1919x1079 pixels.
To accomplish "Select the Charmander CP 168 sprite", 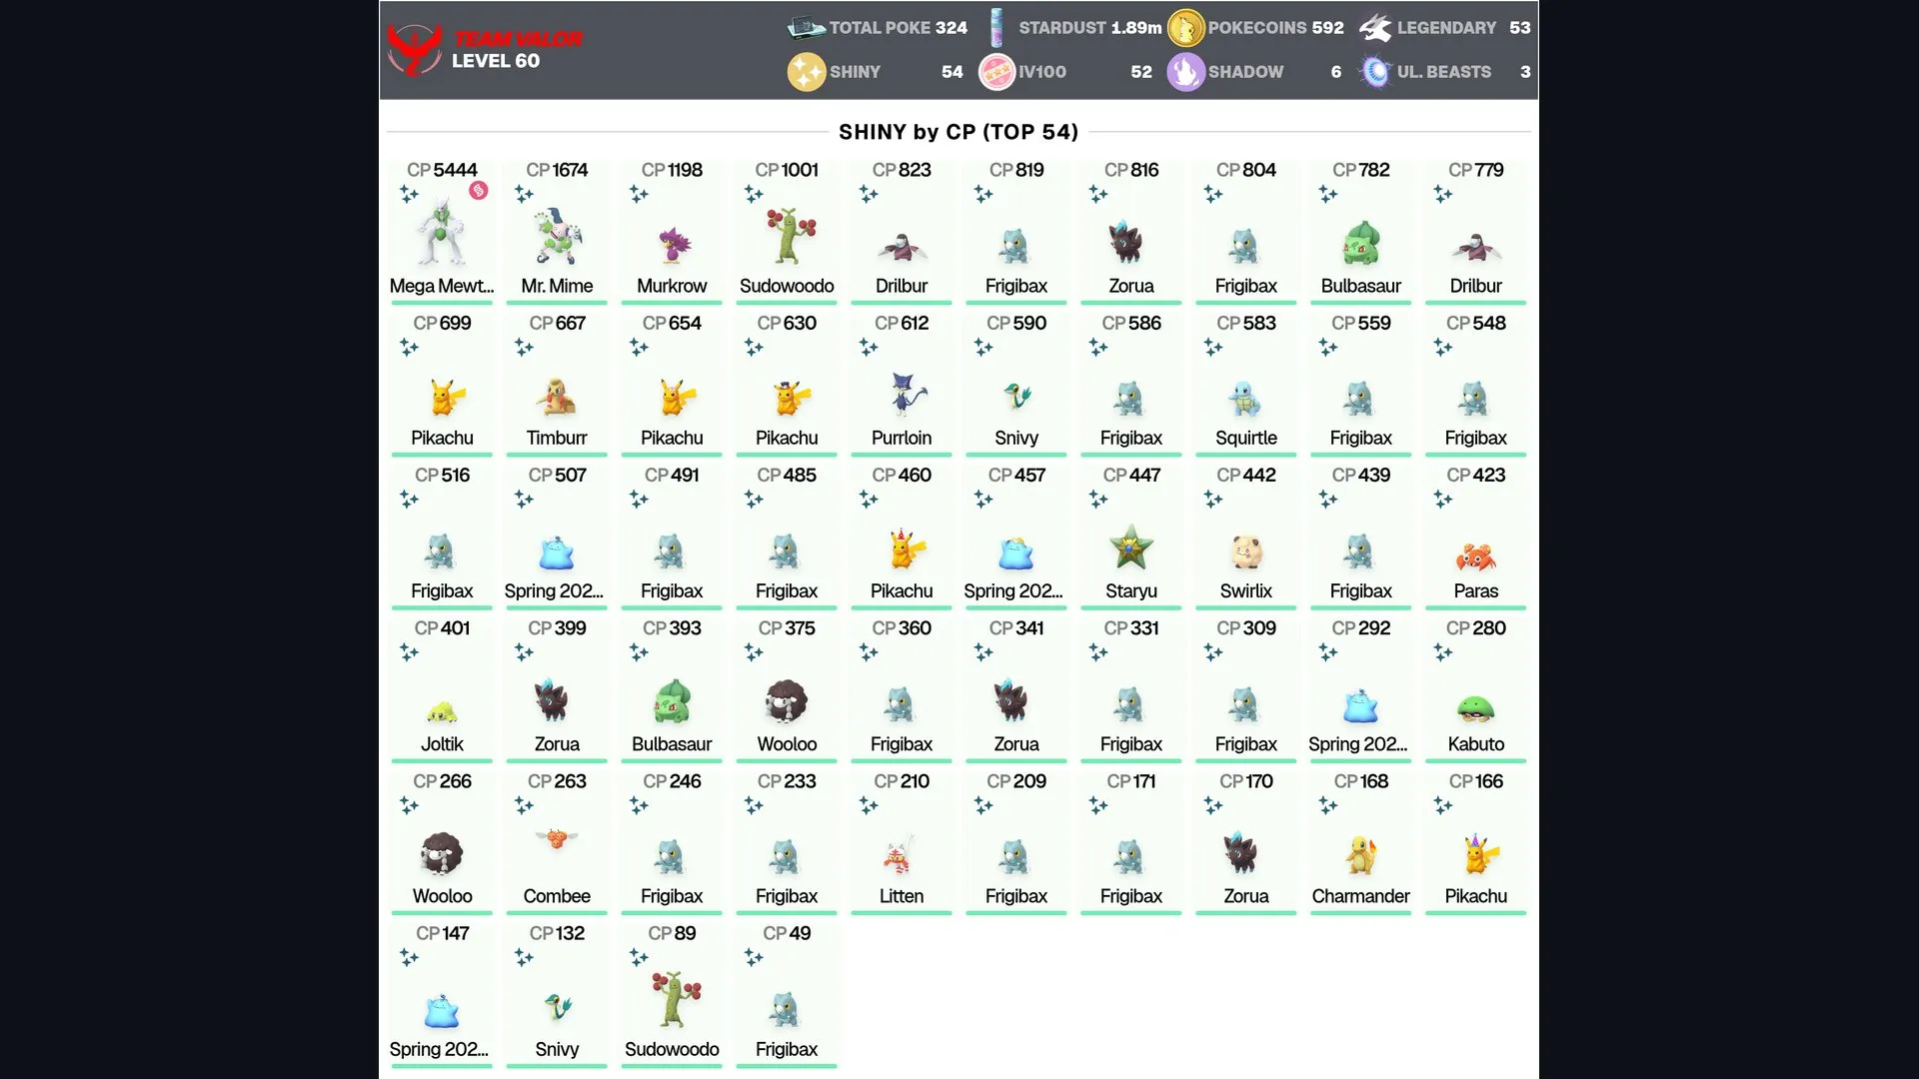I will 1361,855.
